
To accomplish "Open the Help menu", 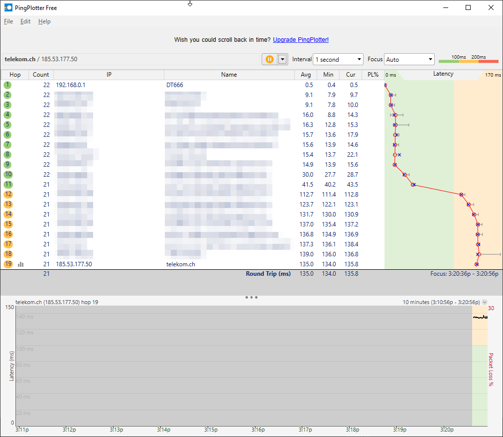I will pos(44,21).
